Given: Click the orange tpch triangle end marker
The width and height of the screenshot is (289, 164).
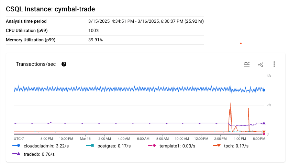Looking at the screenshot, I should pyautogui.click(x=264, y=132).
